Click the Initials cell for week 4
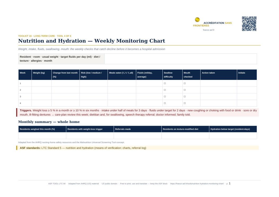Screen dimensions: 279x197 247,103
